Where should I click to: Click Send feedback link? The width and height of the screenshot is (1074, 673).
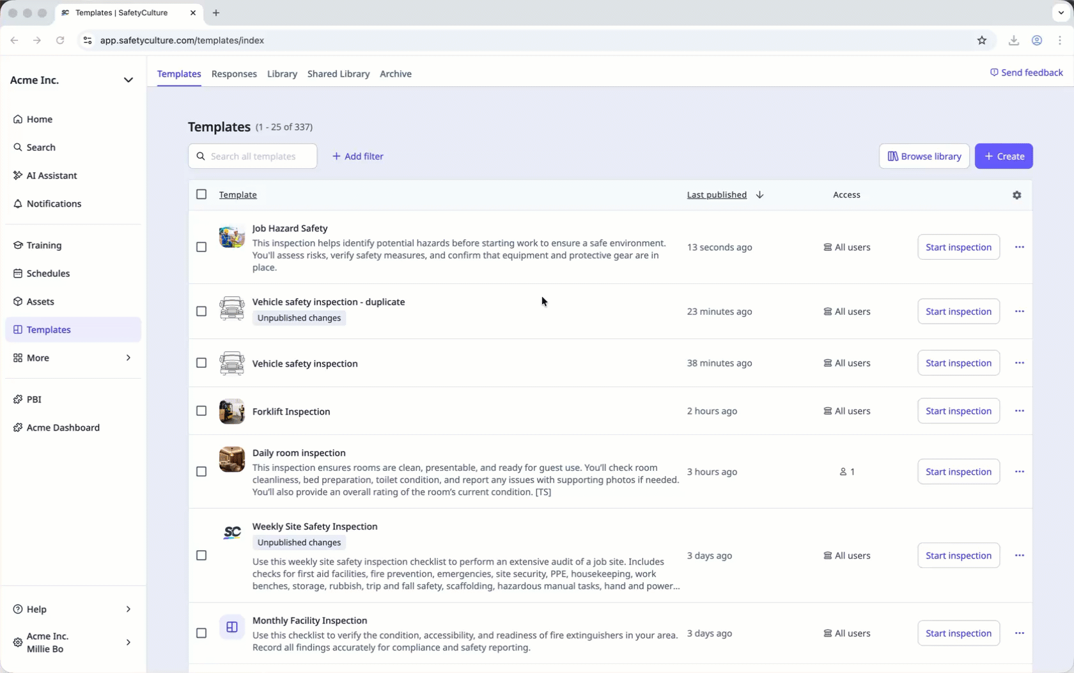(1026, 72)
